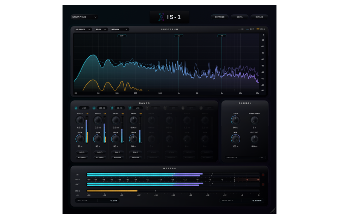The width and height of the screenshot is (339, 219).
Task: Select the 1k crossover handle
Action: tap(179, 36)
